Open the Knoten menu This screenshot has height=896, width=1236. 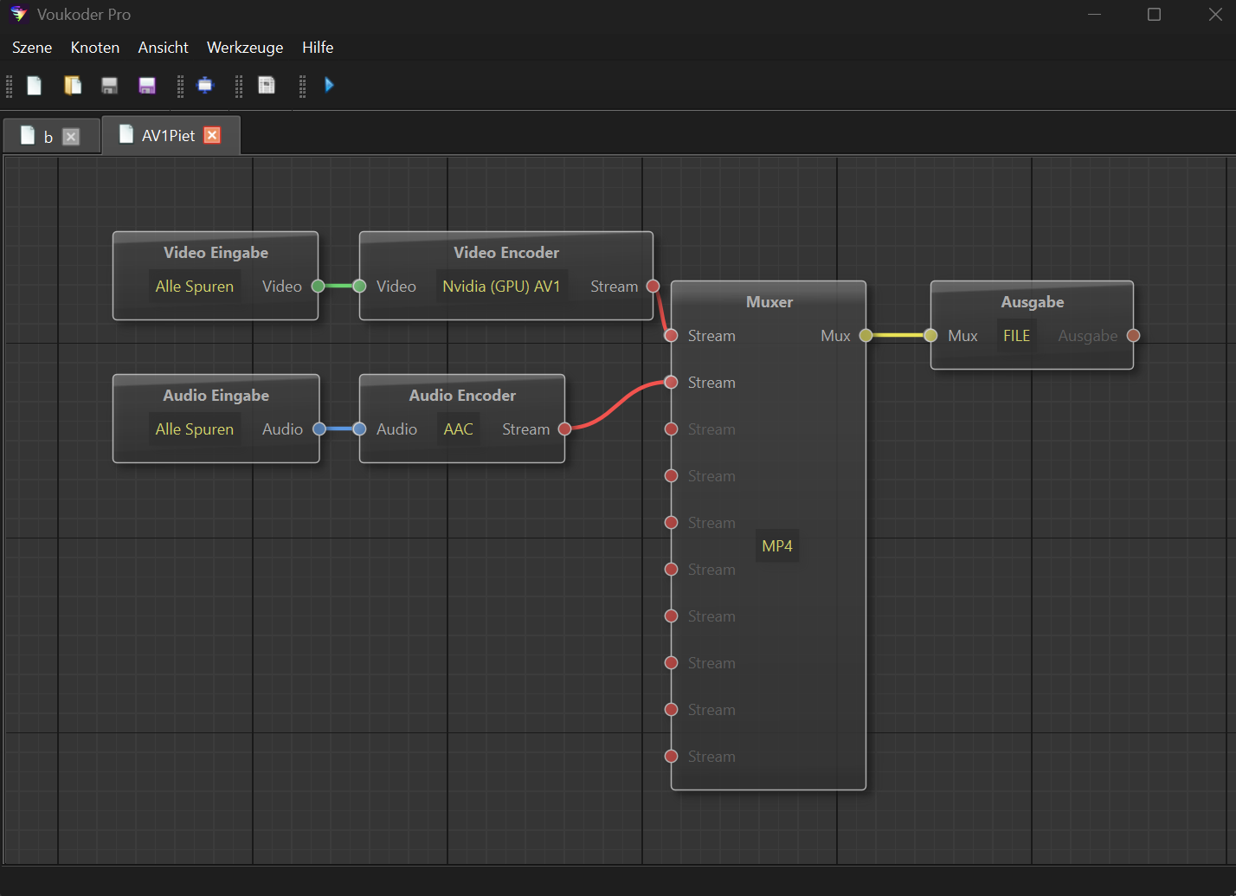[95, 48]
